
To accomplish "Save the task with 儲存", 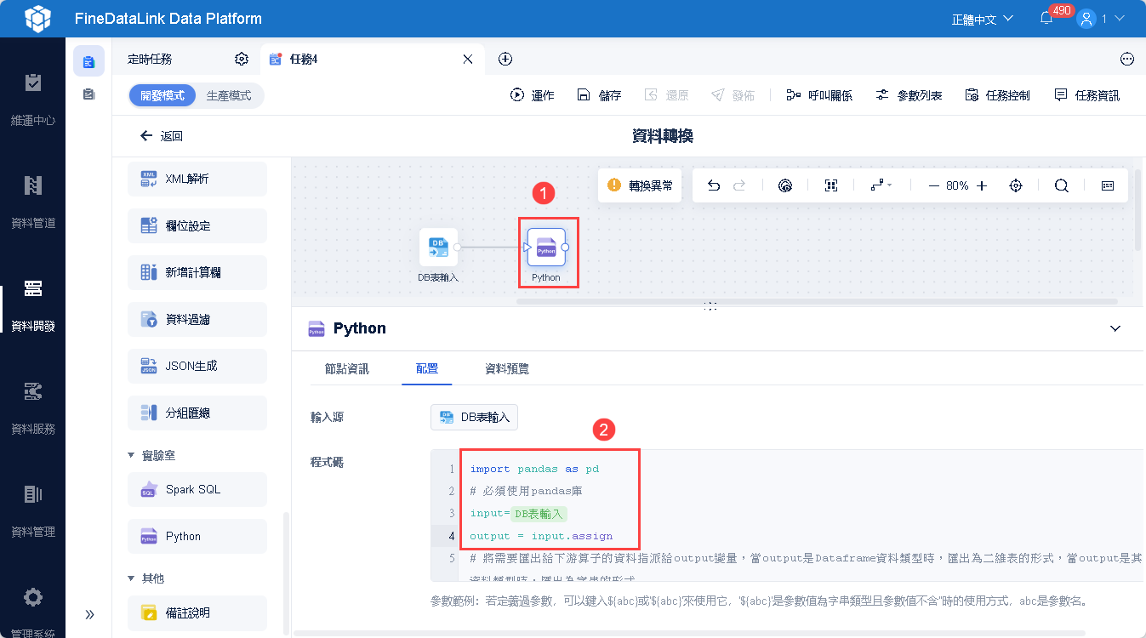I will click(x=599, y=95).
